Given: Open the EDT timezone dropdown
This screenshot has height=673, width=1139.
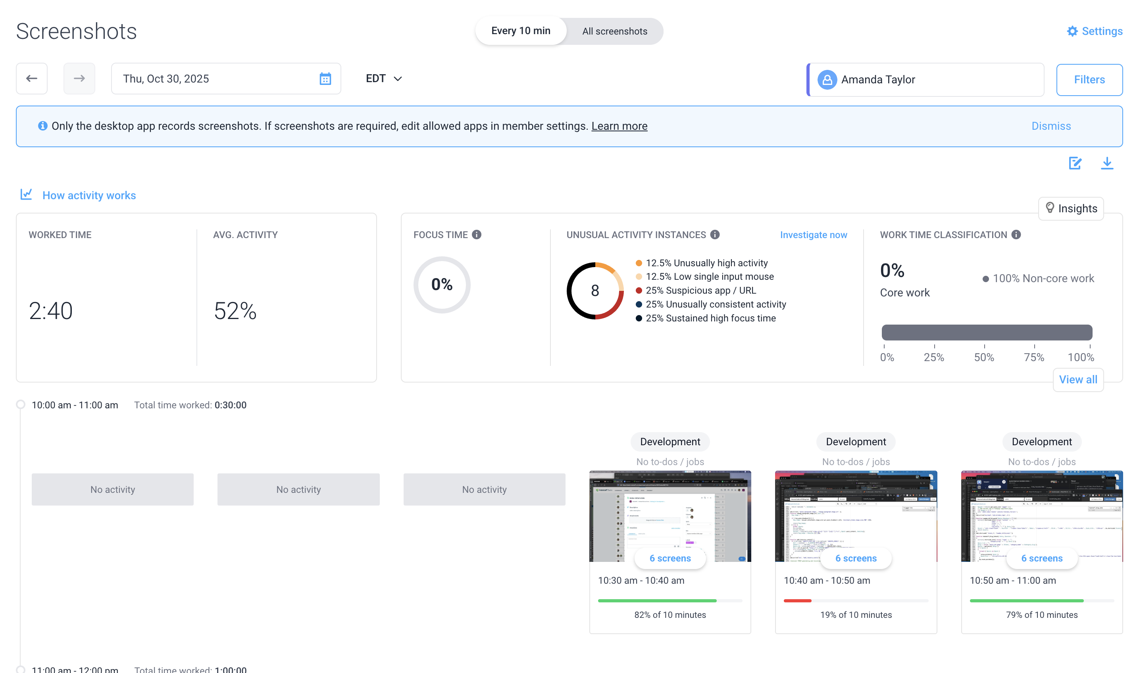Looking at the screenshot, I should 384,78.
